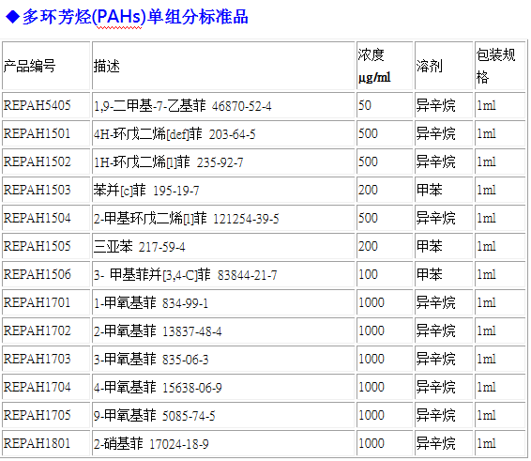
Task: Click the 溶剂 column header
Action: [444, 66]
